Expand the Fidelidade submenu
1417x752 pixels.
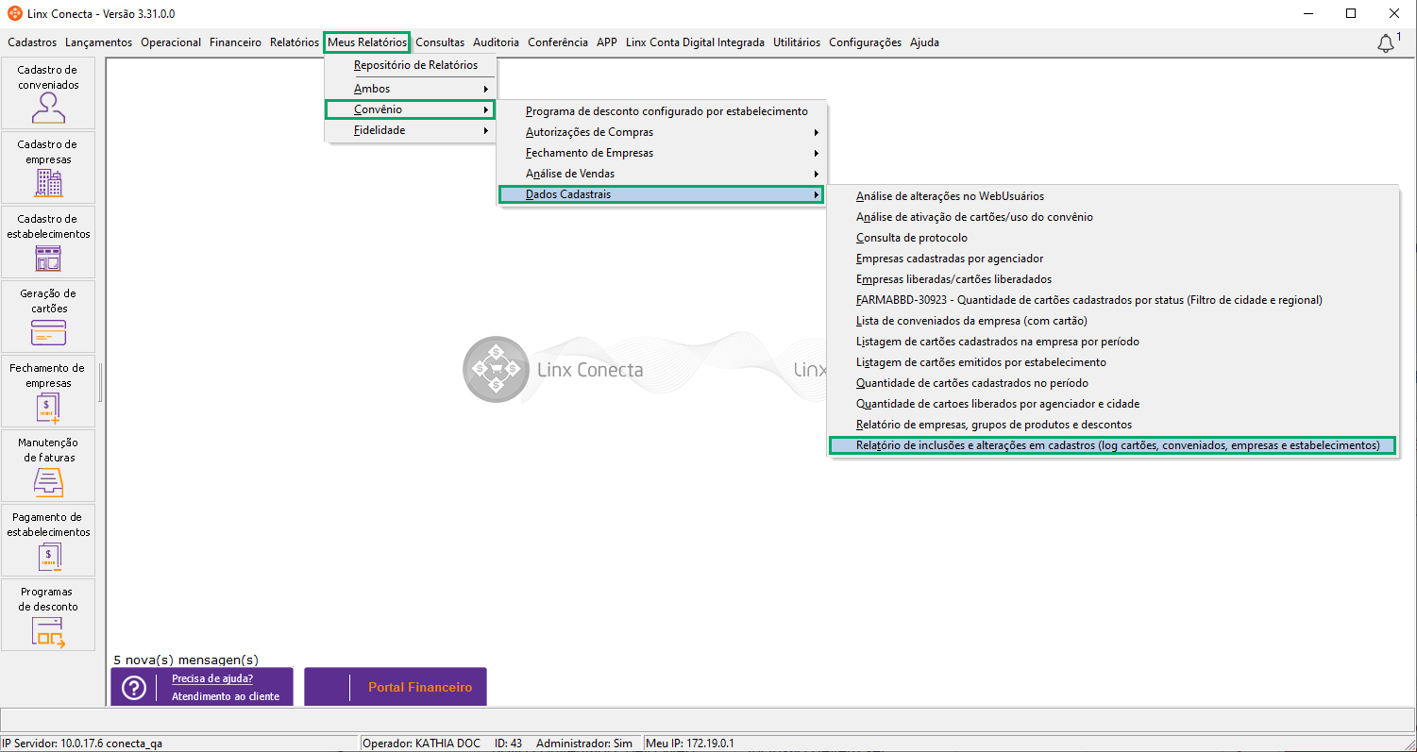coord(411,130)
